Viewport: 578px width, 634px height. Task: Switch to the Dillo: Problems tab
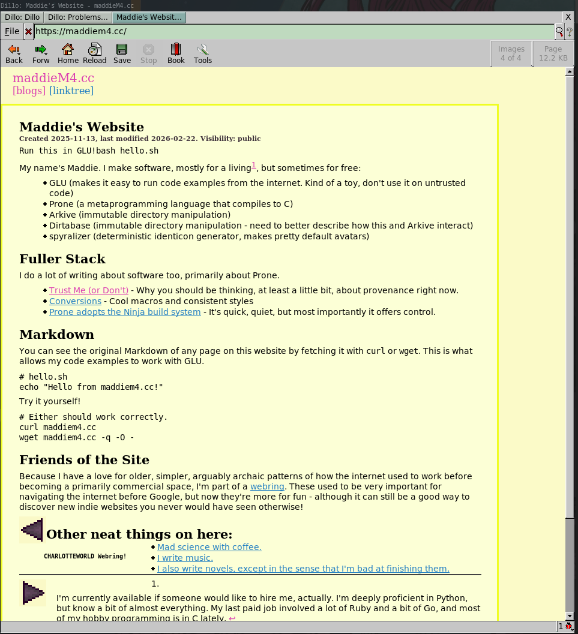pos(77,17)
